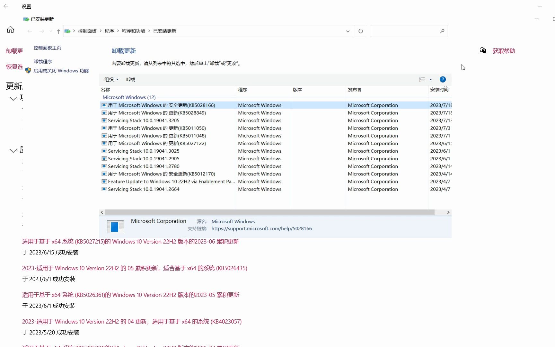Click 卸载更 link in Settings window
The image size is (555, 347).
point(14,51)
